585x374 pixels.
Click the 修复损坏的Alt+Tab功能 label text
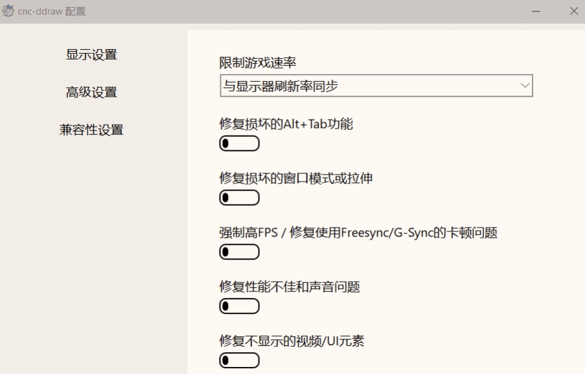(x=286, y=123)
